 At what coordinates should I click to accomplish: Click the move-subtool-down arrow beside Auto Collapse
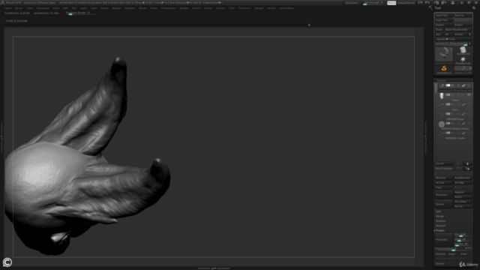coord(467,169)
